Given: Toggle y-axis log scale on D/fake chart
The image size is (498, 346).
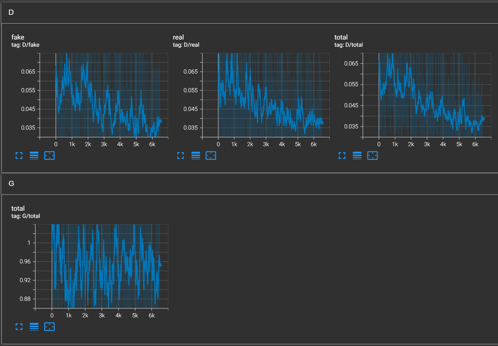Looking at the screenshot, I should [34, 156].
